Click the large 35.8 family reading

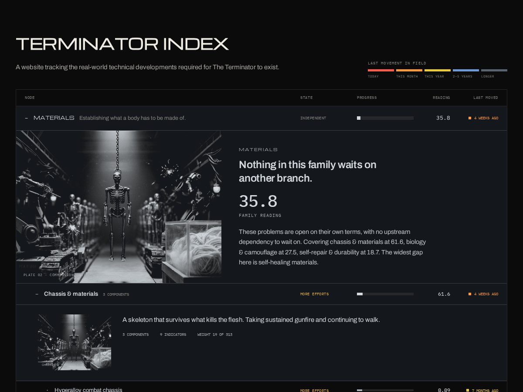coord(258,201)
